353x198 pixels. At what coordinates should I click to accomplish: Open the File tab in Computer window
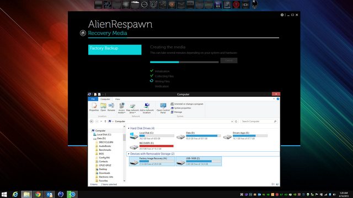[x=93, y=99]
